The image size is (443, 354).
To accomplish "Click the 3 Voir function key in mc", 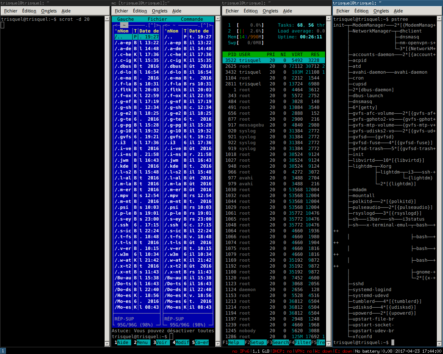I will (162, 343).
